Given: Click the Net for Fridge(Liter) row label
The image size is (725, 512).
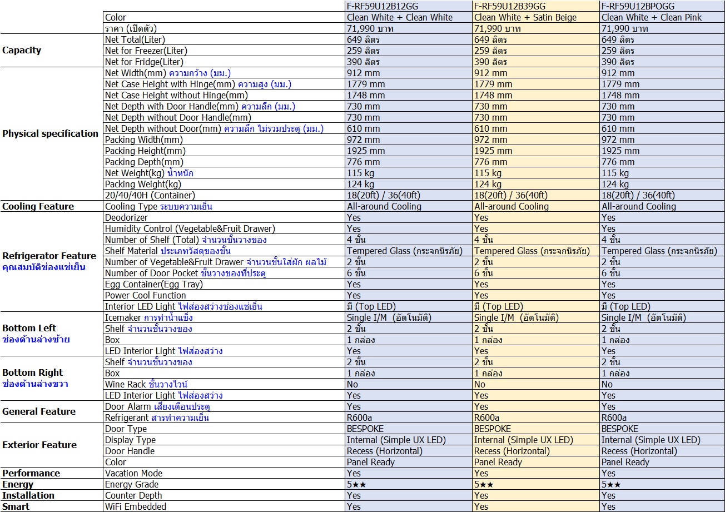Looking at the screenshot, I should [x=144, y=62].
